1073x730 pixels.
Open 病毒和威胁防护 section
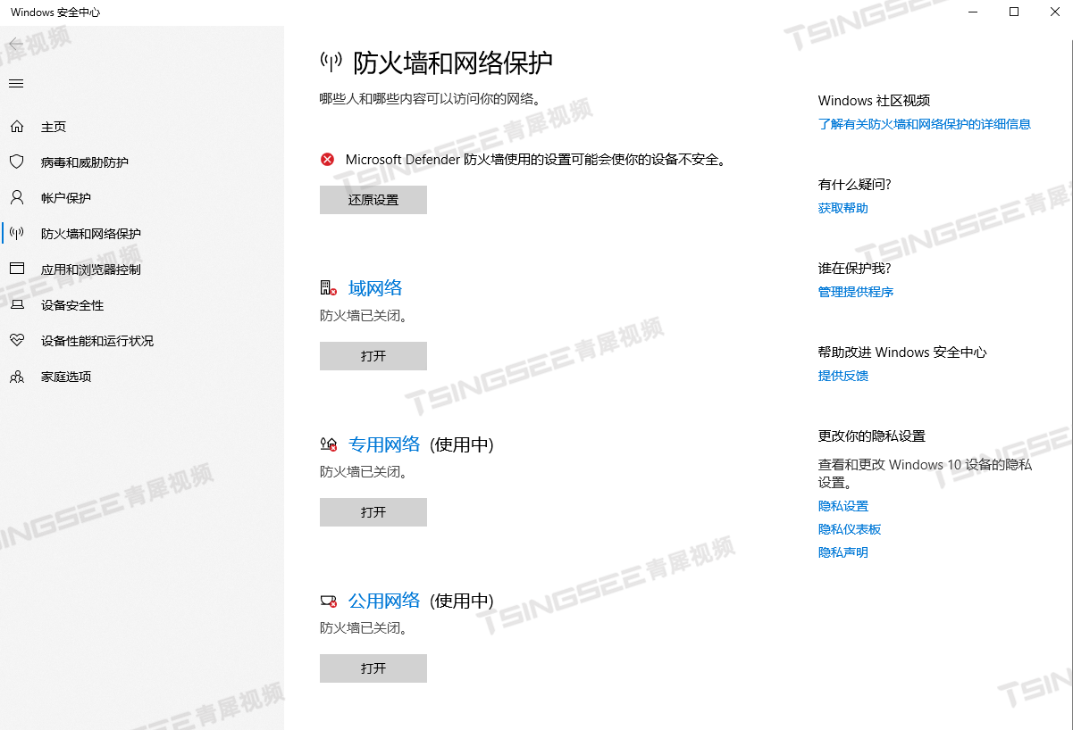point(85,162)
